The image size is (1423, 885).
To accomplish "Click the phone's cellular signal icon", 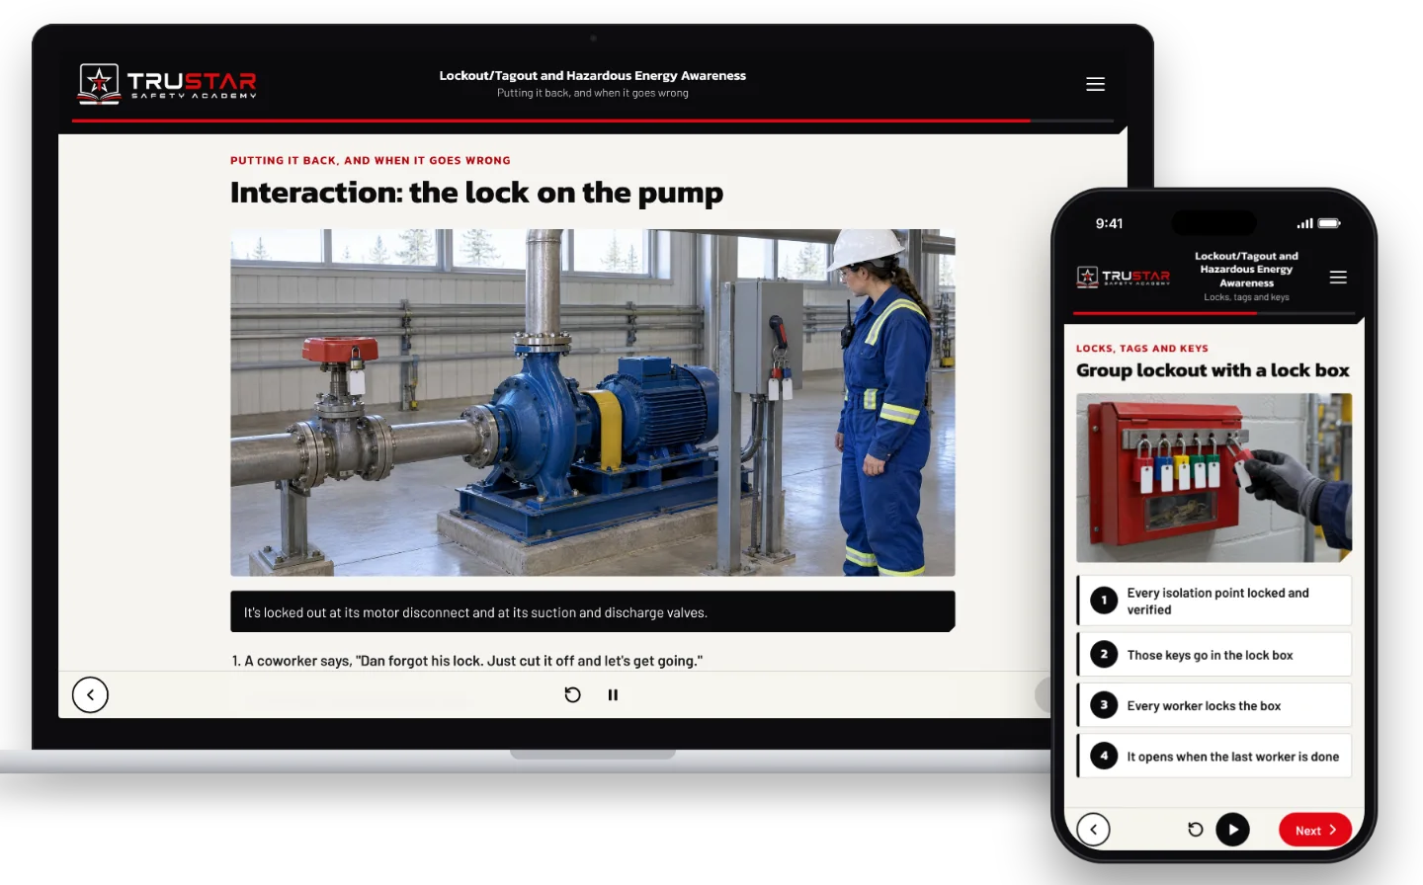I will pyautogui.click(x=1305, y=223).
